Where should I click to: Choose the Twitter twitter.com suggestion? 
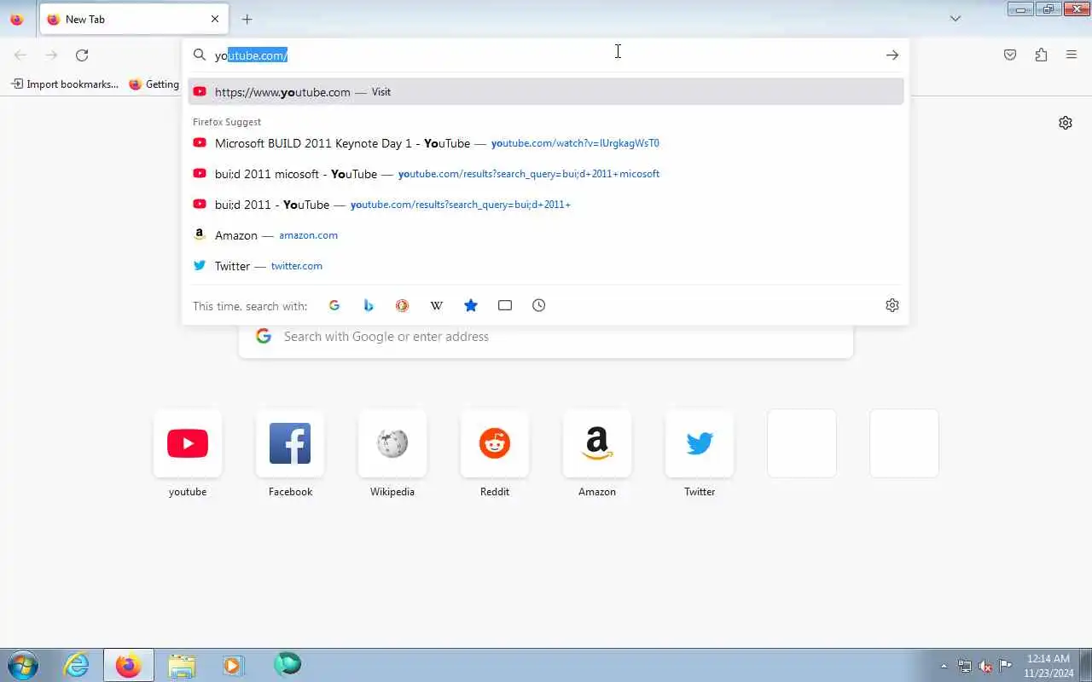pos(546,266)
